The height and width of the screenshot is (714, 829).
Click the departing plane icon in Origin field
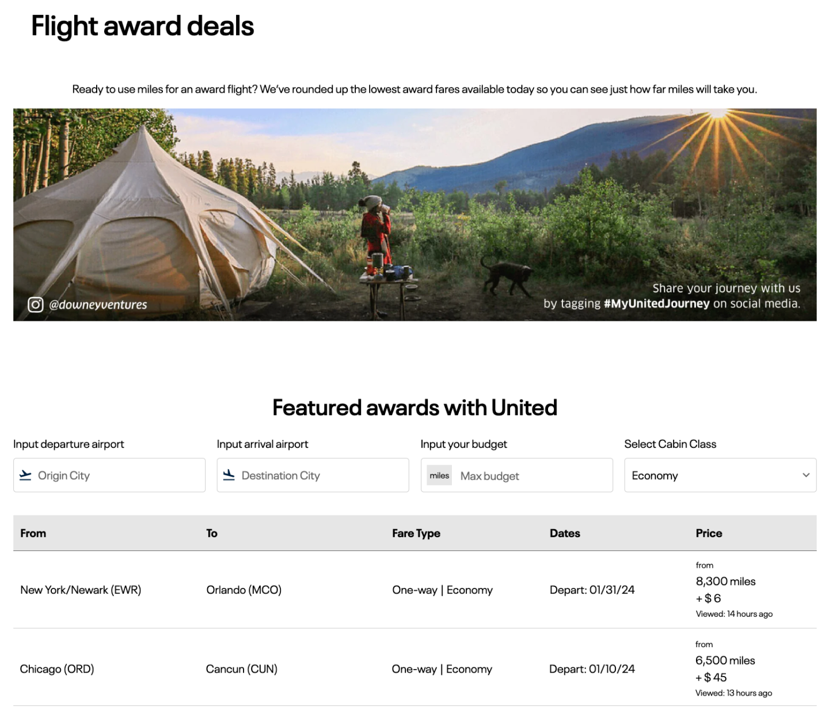25,475
